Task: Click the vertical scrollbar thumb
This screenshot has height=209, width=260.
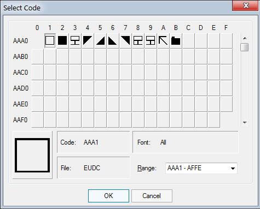Action: pos(245,47)
